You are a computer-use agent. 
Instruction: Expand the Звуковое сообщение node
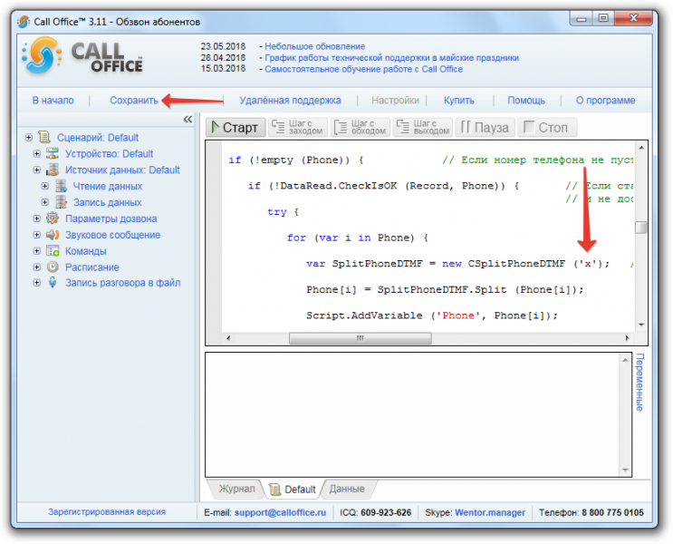pyautogui.click(x=37, y=235)
